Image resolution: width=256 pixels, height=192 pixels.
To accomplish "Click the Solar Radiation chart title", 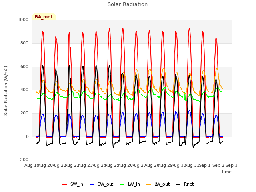I will point(128,4).
